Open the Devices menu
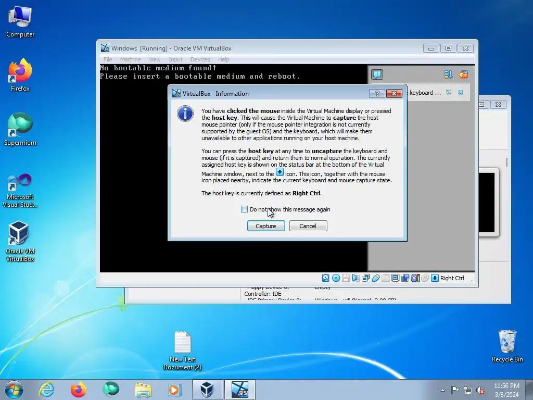Image resolution: width=533 pixels, height=400 pixels. point(200,59)
